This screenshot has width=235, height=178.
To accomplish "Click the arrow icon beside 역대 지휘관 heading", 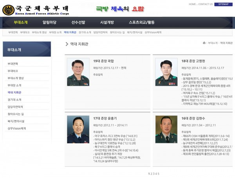I will click(67, 44).
